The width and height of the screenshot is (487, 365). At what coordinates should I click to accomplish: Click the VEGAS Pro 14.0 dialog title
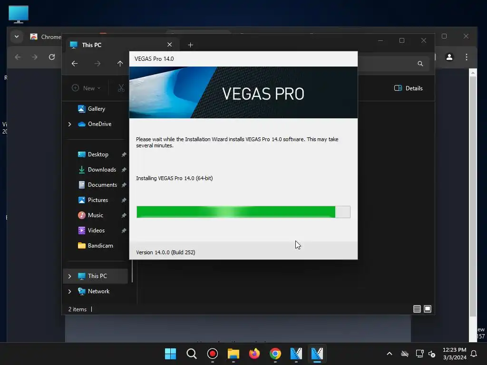pyautogui.click(x=154, y=59)
